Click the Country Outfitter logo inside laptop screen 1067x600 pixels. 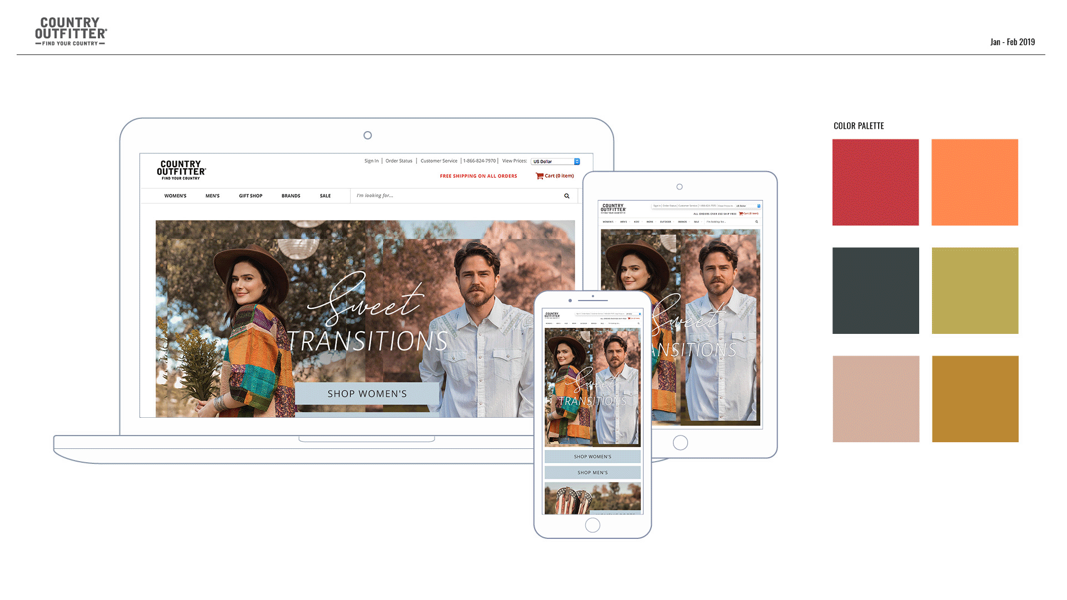coord(181,170)
